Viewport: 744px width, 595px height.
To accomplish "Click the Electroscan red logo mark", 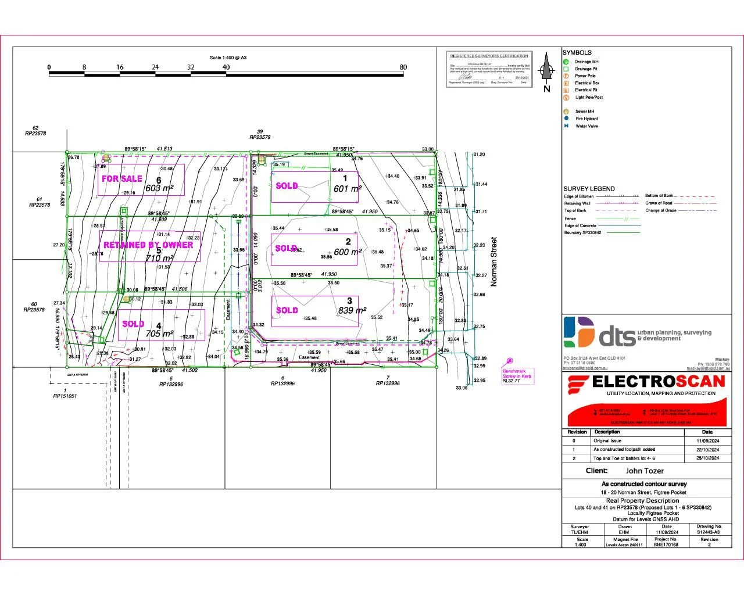I will [578, 383].
